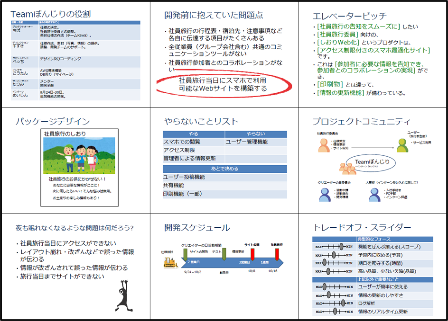Click the Teamぼんじり group people icon
The width and height of the screenshot is (448, 321).
click(x=347, y=169)
